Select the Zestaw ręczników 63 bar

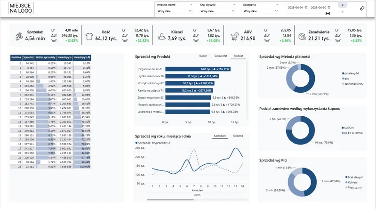188,97
